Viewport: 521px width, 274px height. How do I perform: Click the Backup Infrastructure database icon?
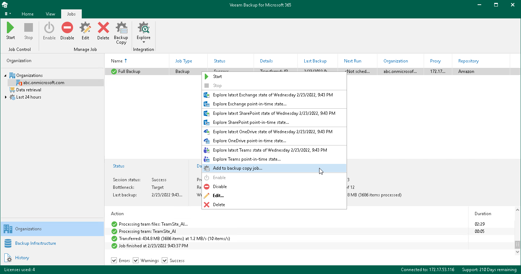tap(8, 243)
